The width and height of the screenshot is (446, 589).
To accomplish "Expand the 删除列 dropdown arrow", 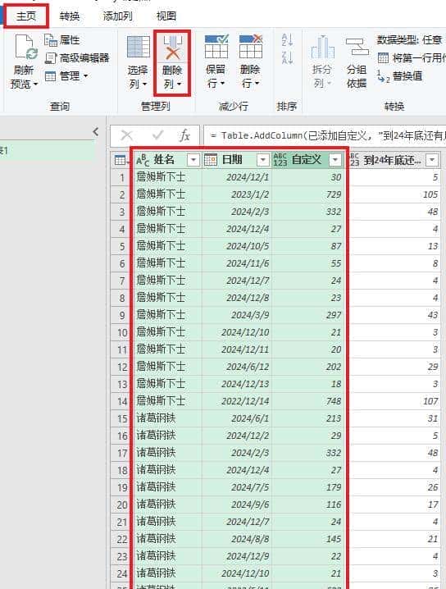I will point(179,84).
